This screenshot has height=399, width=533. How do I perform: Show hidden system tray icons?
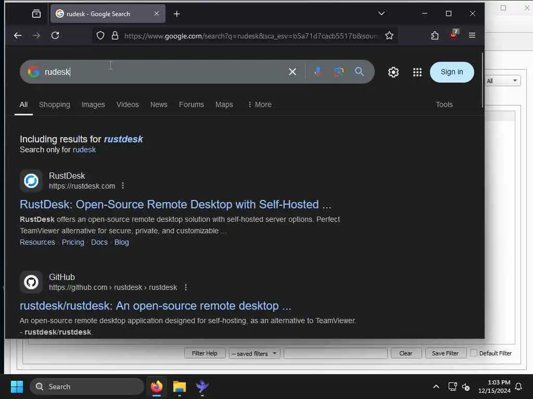pos(436,387)
